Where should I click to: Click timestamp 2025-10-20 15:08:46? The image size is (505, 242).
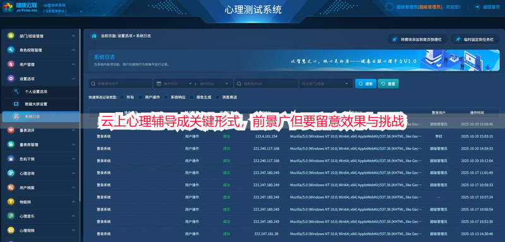477,124
